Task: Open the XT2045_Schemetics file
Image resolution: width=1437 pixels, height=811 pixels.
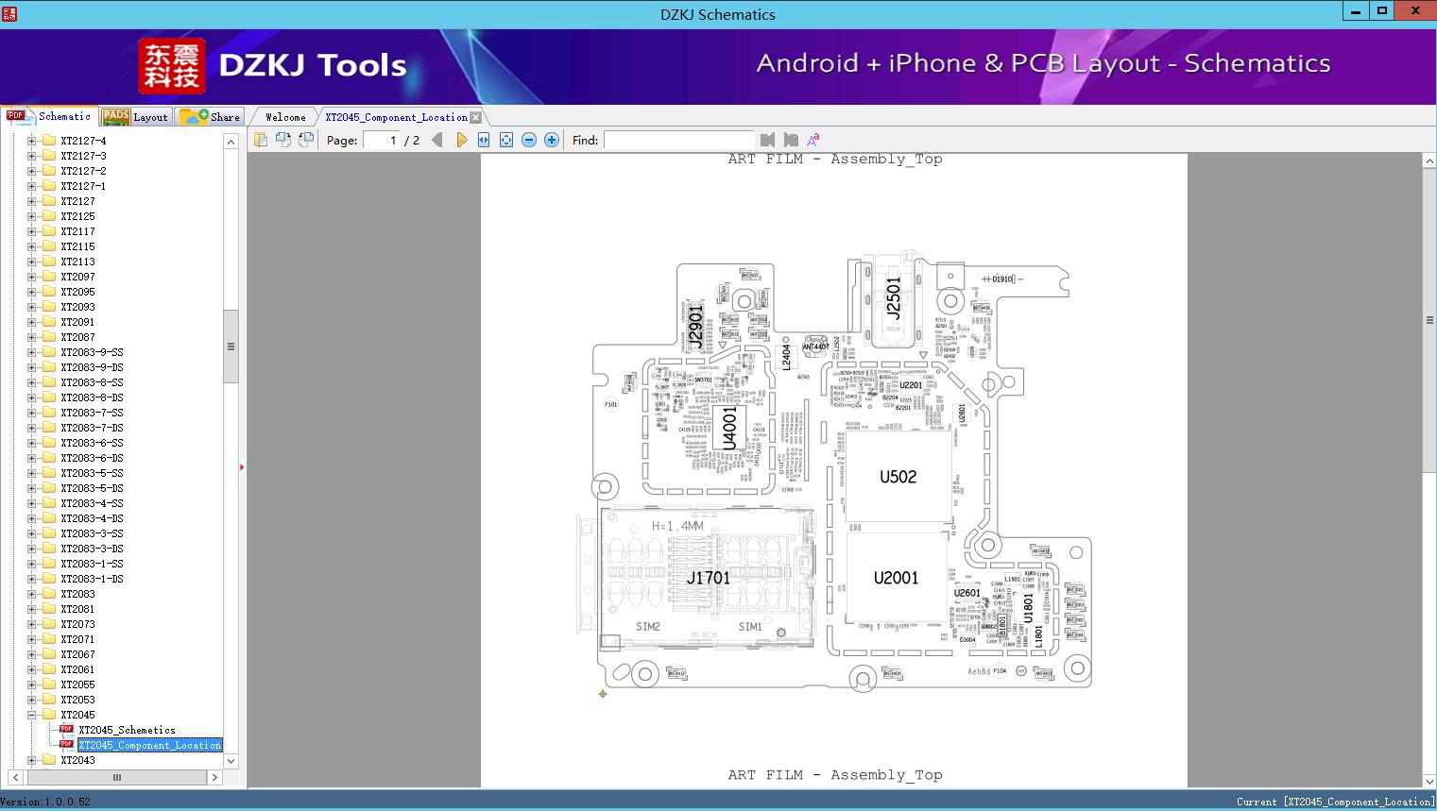Action: [x=127, y=730]
